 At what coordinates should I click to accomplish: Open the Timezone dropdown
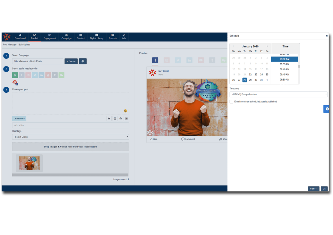tap(279, 94)
